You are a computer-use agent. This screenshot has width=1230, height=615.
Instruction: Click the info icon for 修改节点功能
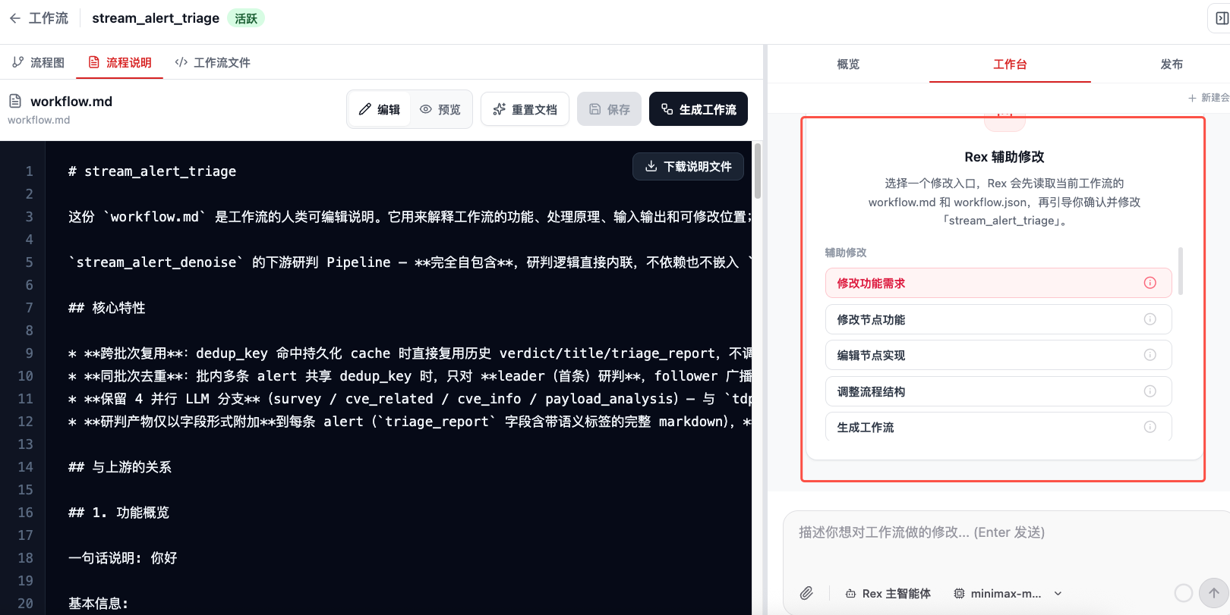[x=1150, y=319]
